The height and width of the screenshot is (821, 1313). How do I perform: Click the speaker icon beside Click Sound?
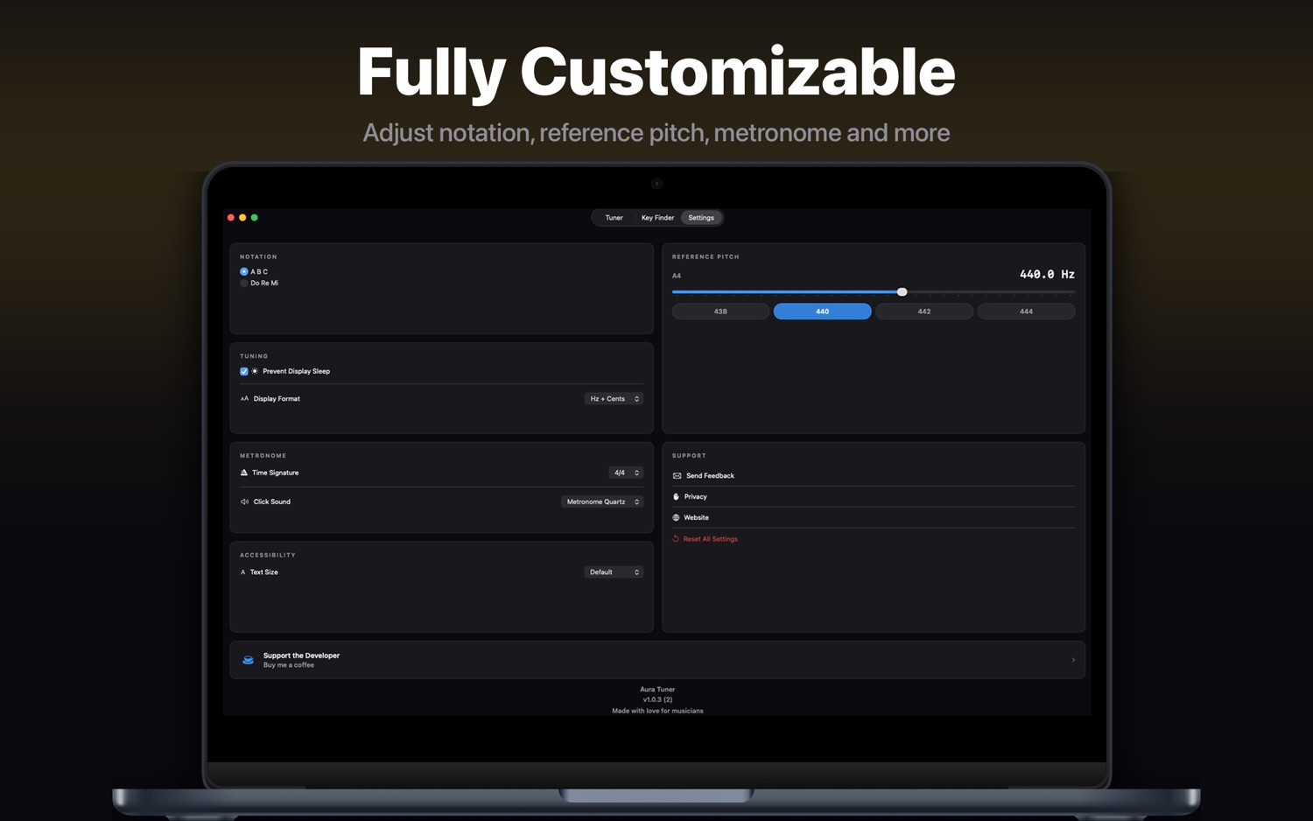244,502
